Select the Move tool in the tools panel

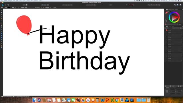coord(1,11)
